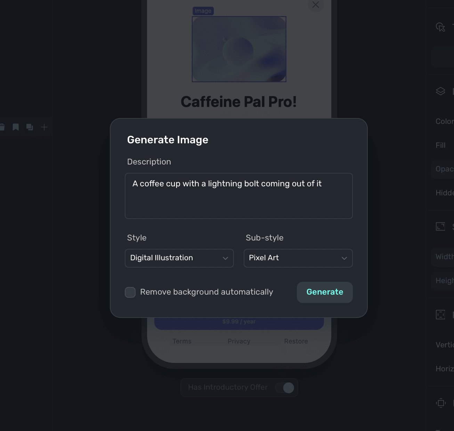
Task: Click the margin icon at panel bottom
Action: pyautogui.click(x=440, y=403)
